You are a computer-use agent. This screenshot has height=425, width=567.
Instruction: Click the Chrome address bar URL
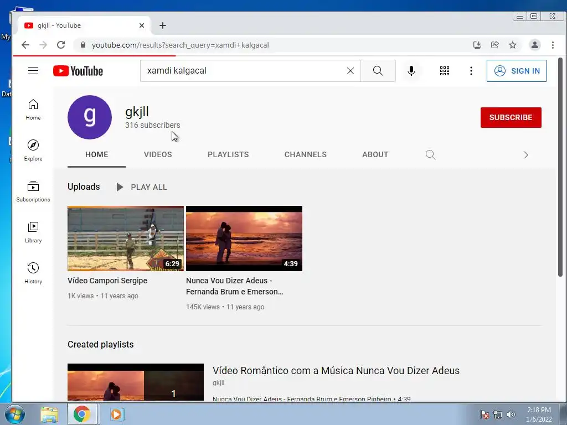[x=180, y=45]
